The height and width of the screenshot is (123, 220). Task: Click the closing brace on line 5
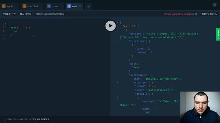coord(8,39)
